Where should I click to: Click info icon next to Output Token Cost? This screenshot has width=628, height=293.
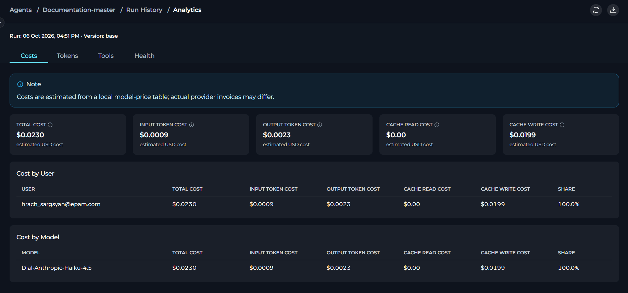[x=320, y=125]
